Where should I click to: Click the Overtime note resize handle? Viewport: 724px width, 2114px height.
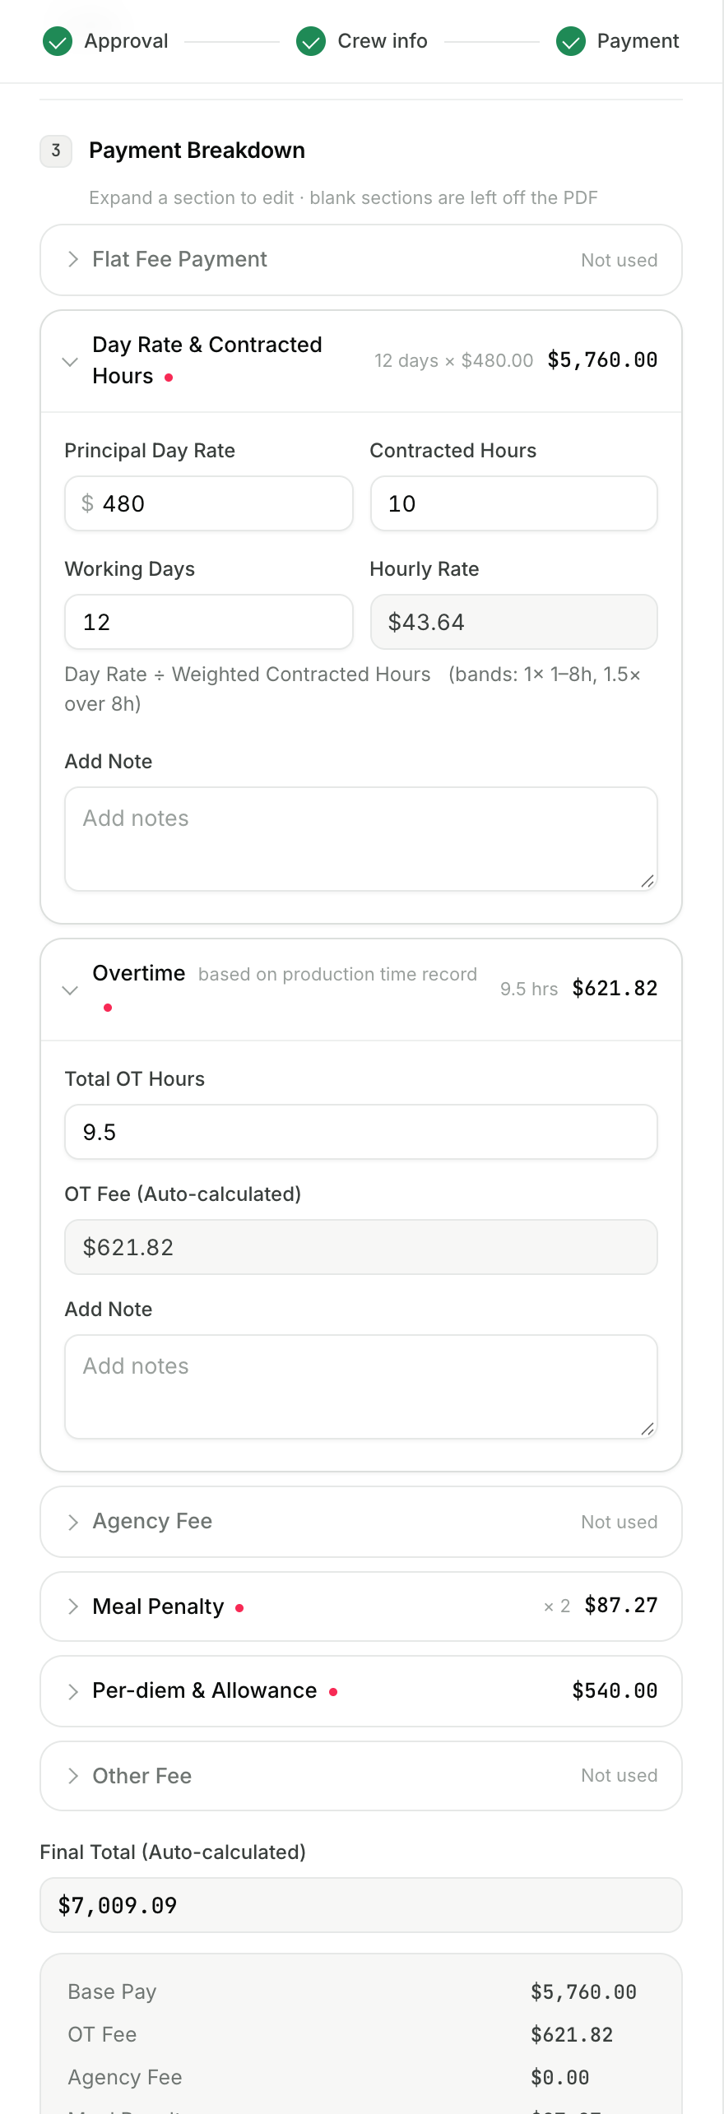[647, 1429]
